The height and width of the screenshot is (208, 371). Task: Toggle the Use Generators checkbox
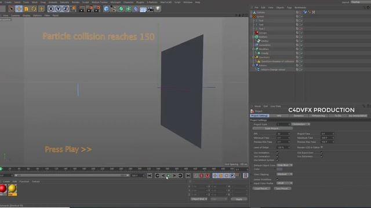coord(277,157)
